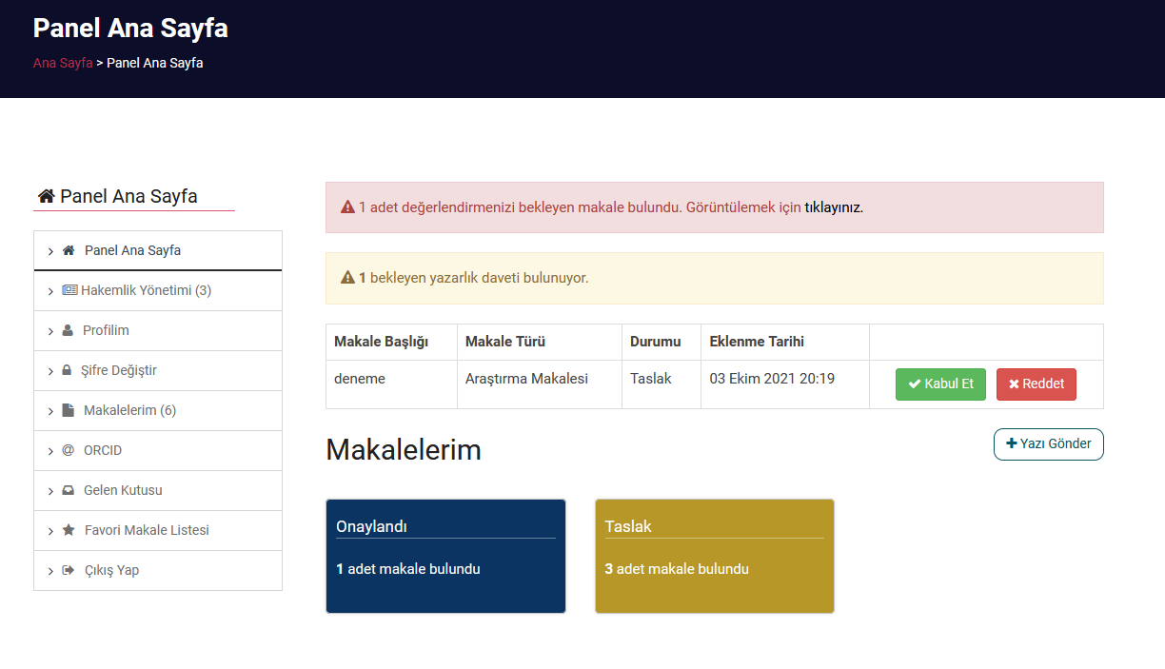Click the checkmark icon on Kabul Et
This screenshot has height=669, width=1165.
click(x=915, y=384)
